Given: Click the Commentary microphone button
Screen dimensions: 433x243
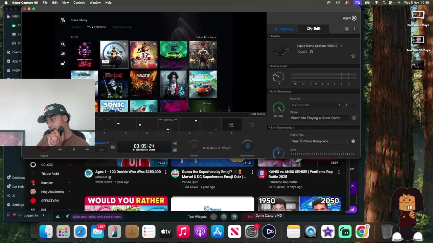Looking at the screenshot, I should pos(247,146).
